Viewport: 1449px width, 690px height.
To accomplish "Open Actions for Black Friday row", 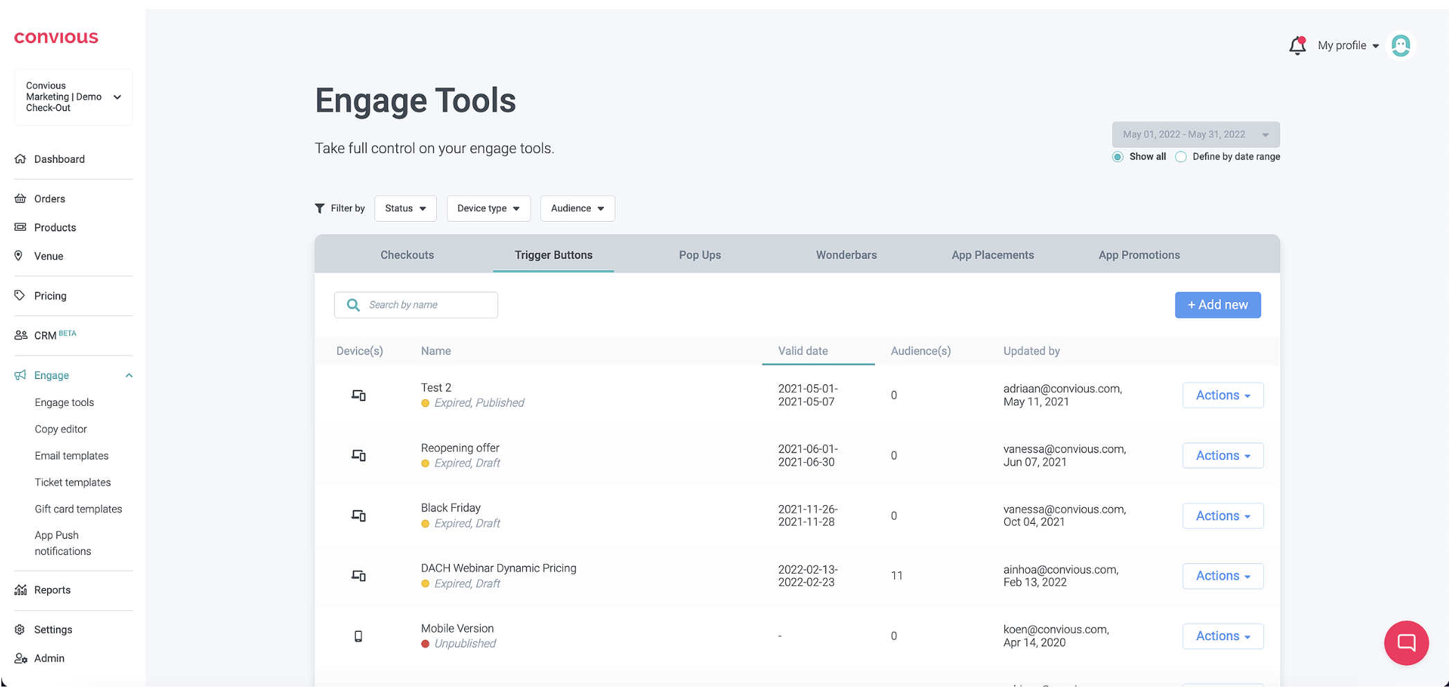I will [1223, 516].
